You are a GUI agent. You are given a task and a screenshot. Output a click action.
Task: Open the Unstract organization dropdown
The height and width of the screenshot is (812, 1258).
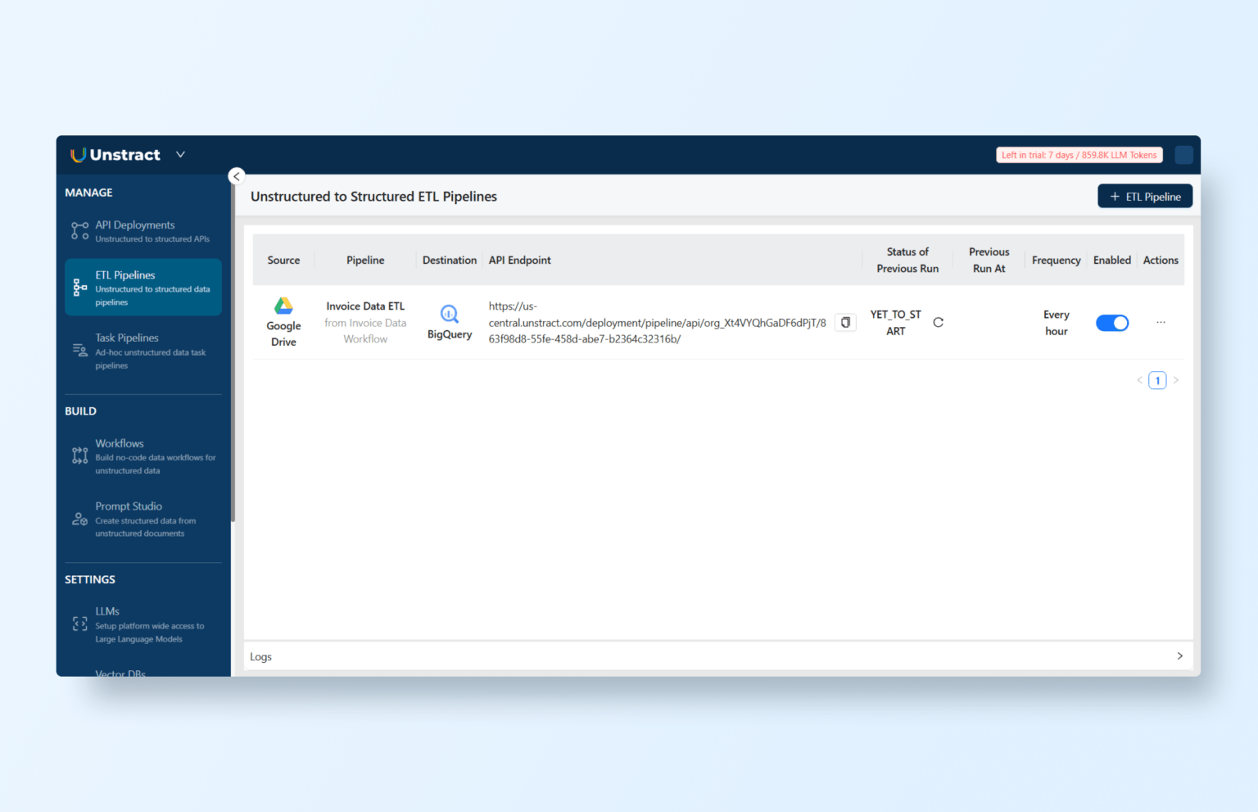pos(179,154)
